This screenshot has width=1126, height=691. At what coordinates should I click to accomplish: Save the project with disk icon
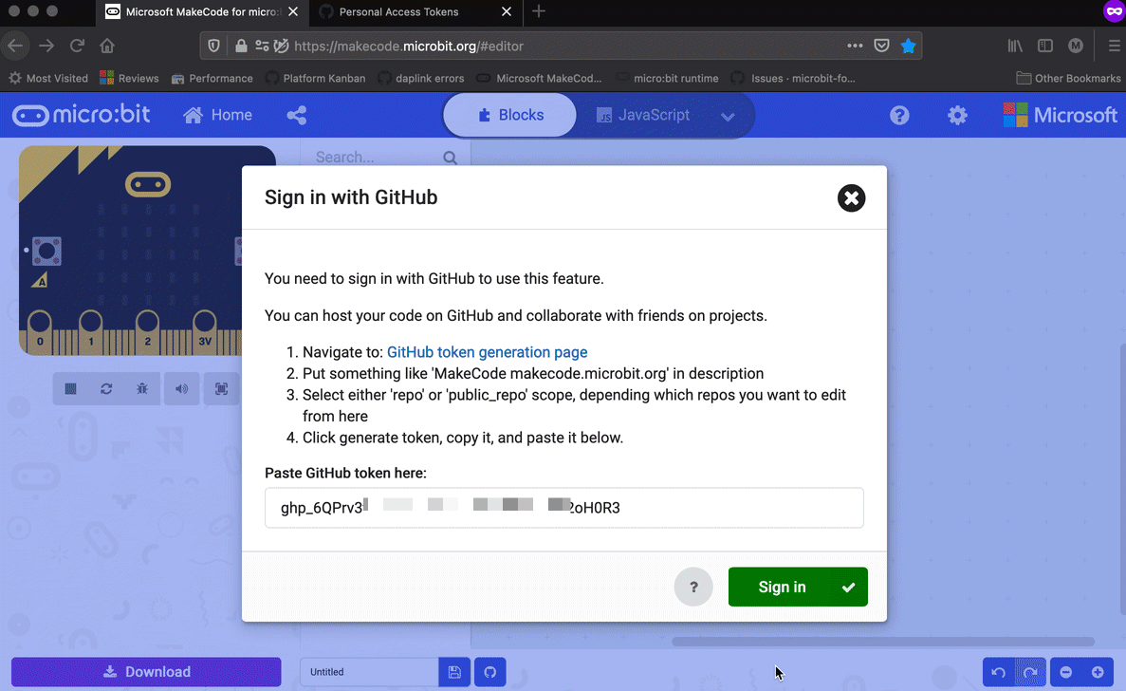tap(454, 672)
